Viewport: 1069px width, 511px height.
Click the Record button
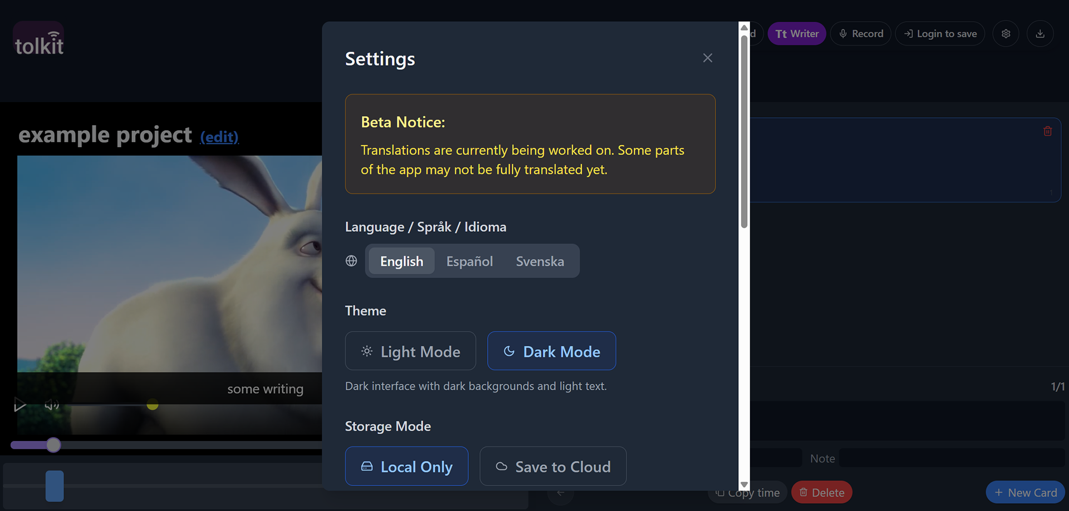tap(861, 34)
